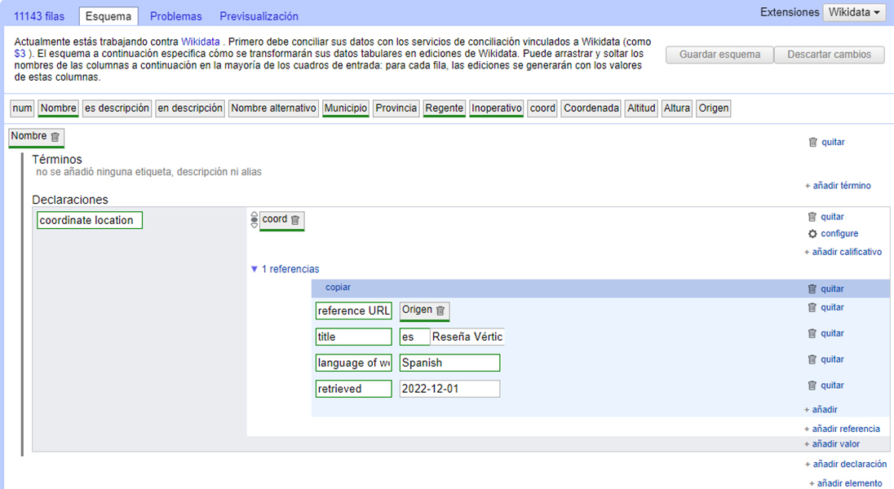The image size is (894, 489).
Task: Open the Previsualización tab
Action: pos(259,16)
